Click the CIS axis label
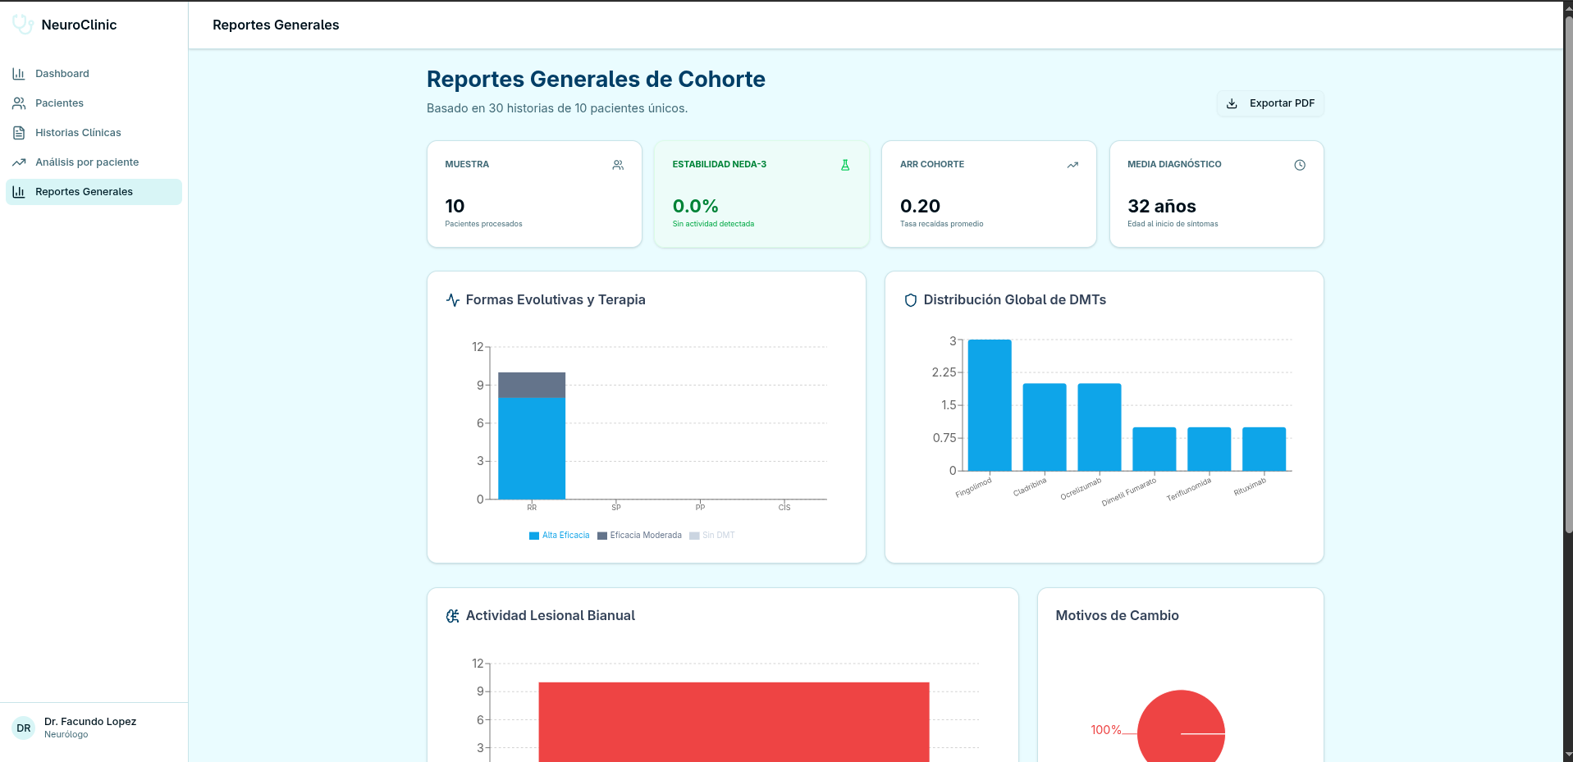This screenshot has height=762, width=1573. click(784, 508)
